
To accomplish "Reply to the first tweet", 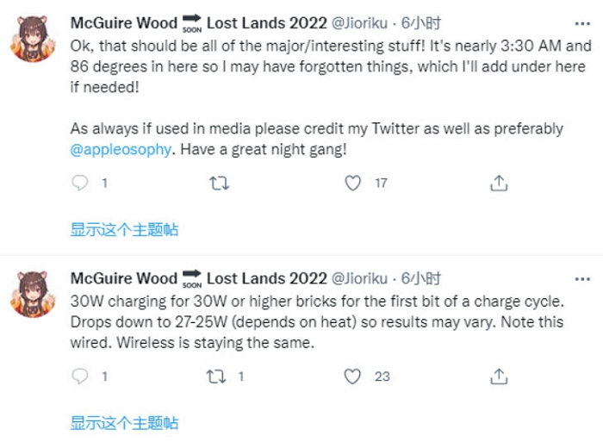I will (80, 183).
